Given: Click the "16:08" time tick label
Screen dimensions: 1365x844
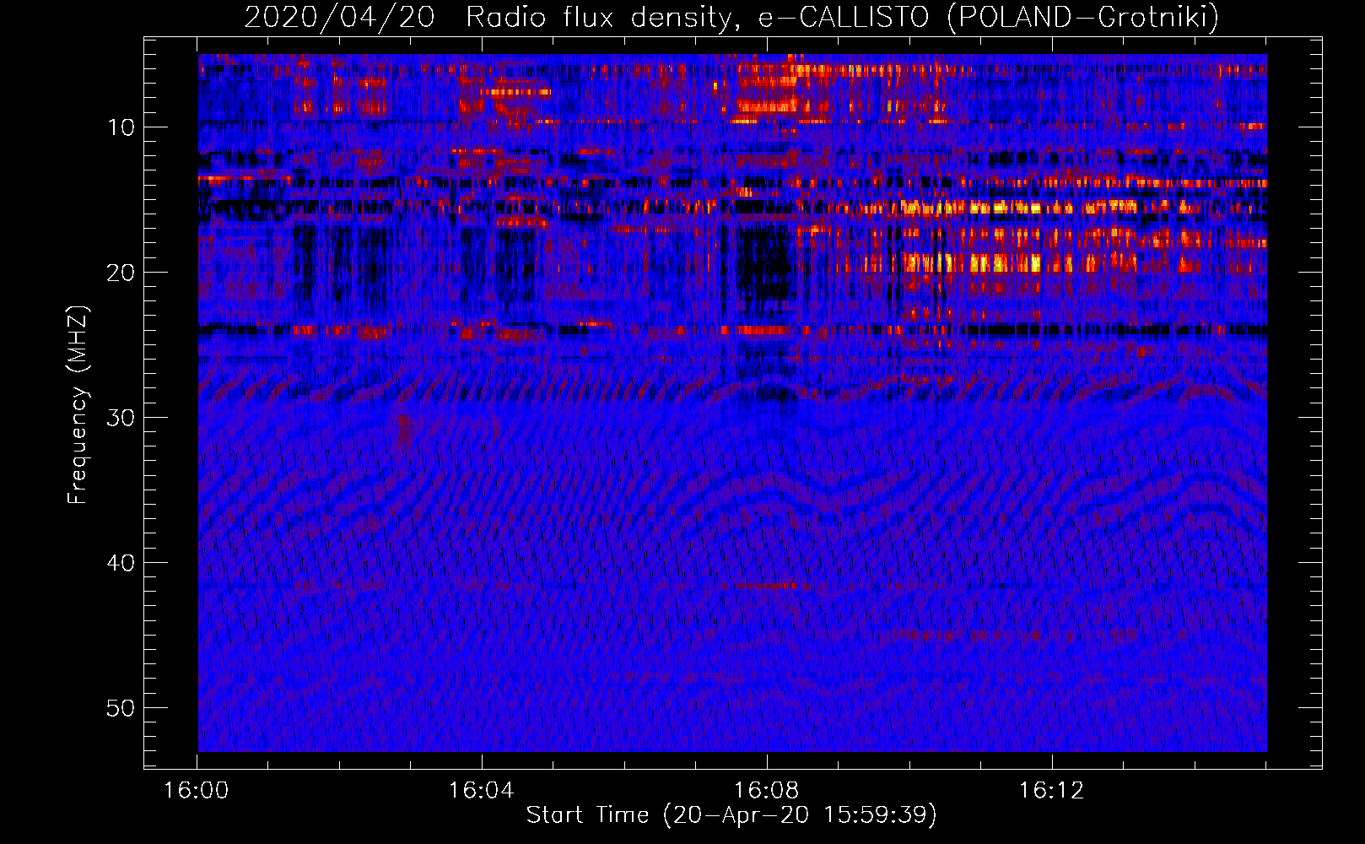Looking at the screenshot, I should pyautogui.click(x=767, y=791).
